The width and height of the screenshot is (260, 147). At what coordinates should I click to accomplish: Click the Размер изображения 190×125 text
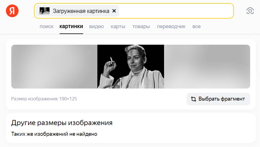44,99
